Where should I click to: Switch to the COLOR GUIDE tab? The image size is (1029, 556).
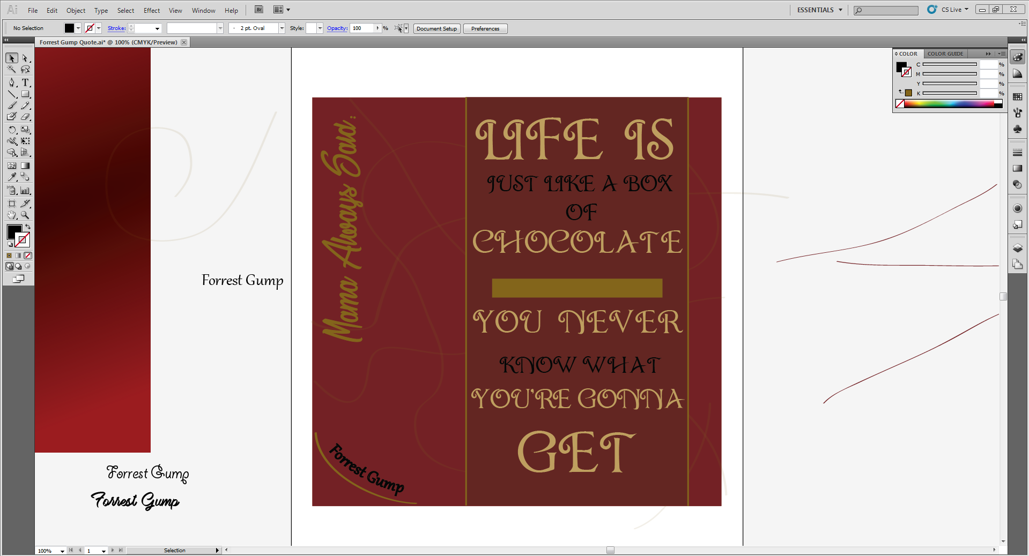(x=945, y=54)
